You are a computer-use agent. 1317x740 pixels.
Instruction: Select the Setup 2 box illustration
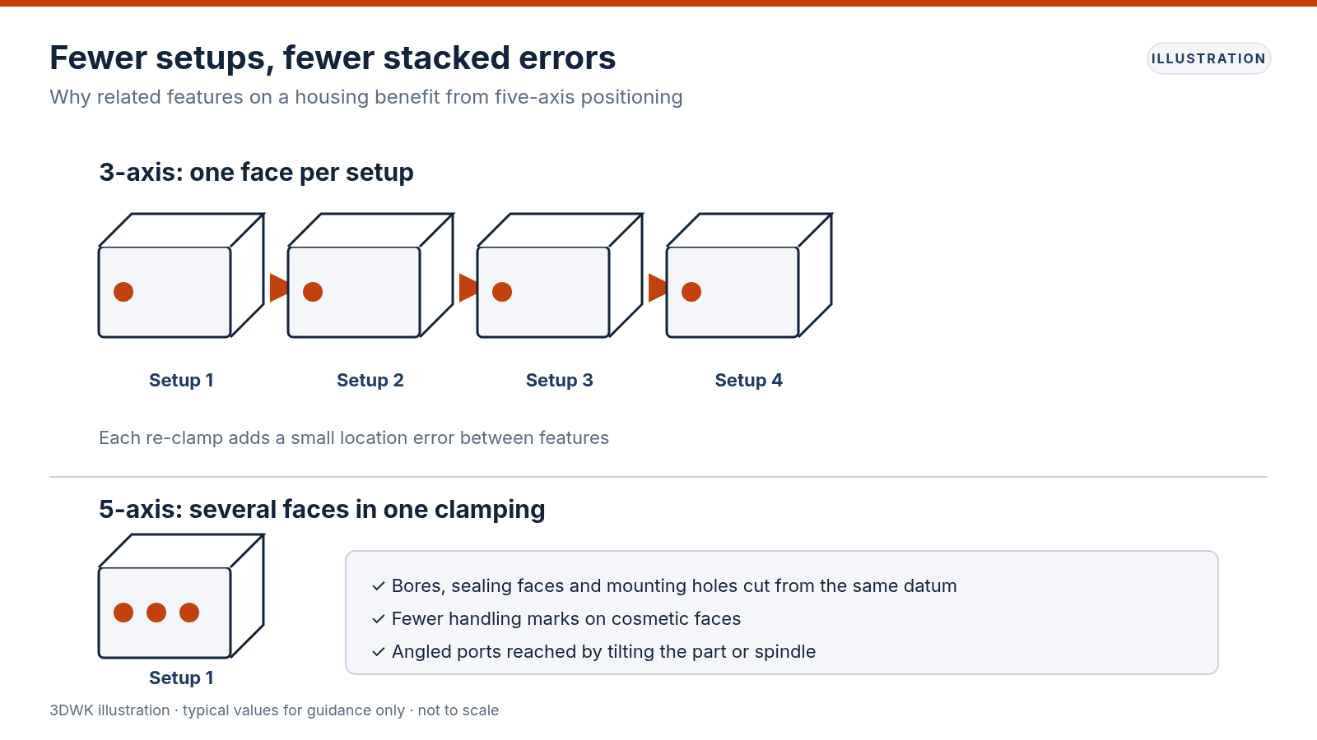pos(370,275)
